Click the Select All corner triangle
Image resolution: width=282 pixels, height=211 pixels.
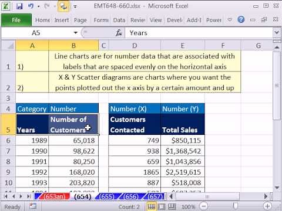coord(8,46)
